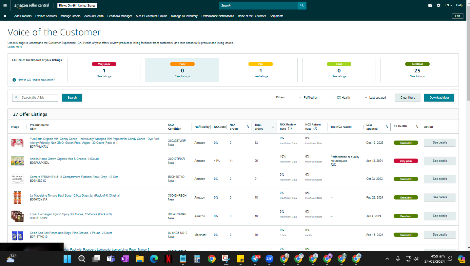Open the settings gear icon
Viewport: 470px width, 266px height.
tap(439, 5)
